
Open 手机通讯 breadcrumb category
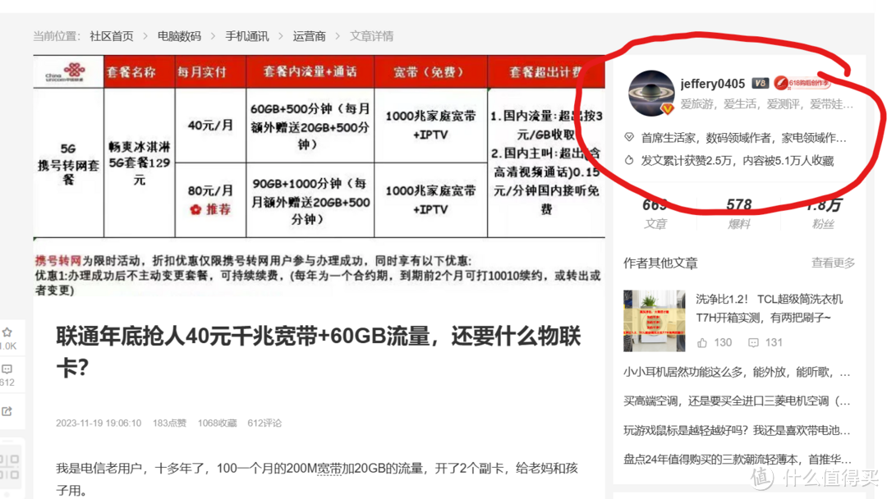247,36
